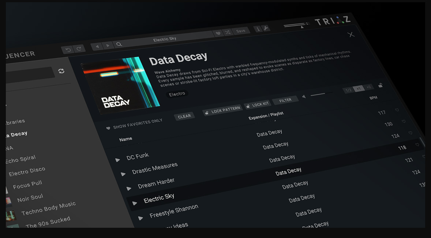Toggle Lock Kit
The height and width of the screenshot is (238, 431).
[x=257, y=105]
